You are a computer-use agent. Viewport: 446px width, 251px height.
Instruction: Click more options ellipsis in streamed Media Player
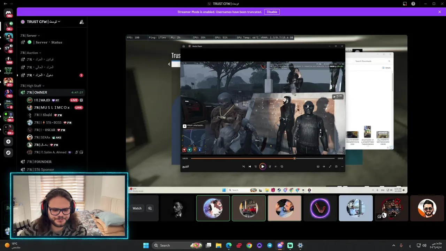[343, 166]
